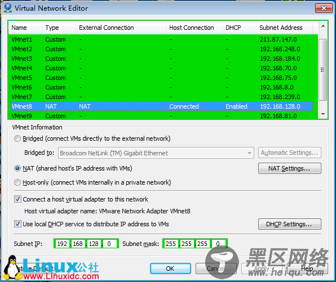This screenshot has width=336, height=282.
Task: Click the Enabled DHCP cell of VMnet8
Action: coord(236,106)
